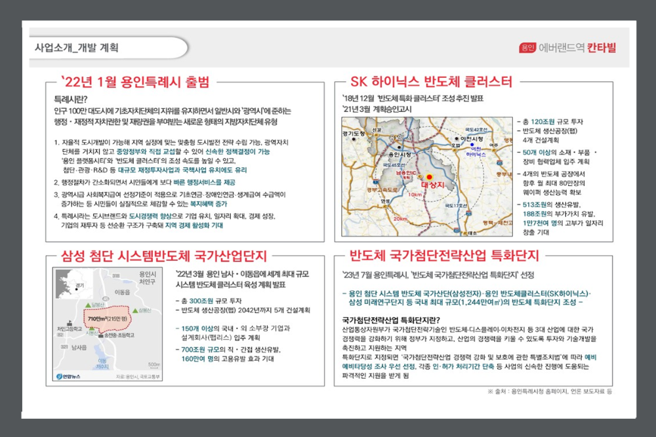Click the Samsung industrial complex map
Screen dimensions: 656x437
click(107, 324)
